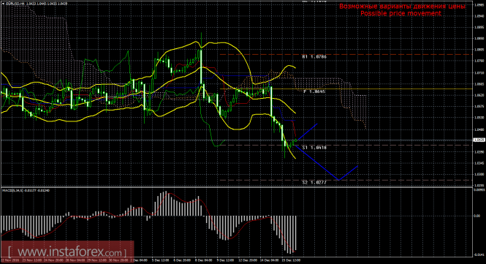Screen dimensions: 486x264
Task: Click the small triangle beside EURUSD,H4 title
Action: click(x=3, y=4)
